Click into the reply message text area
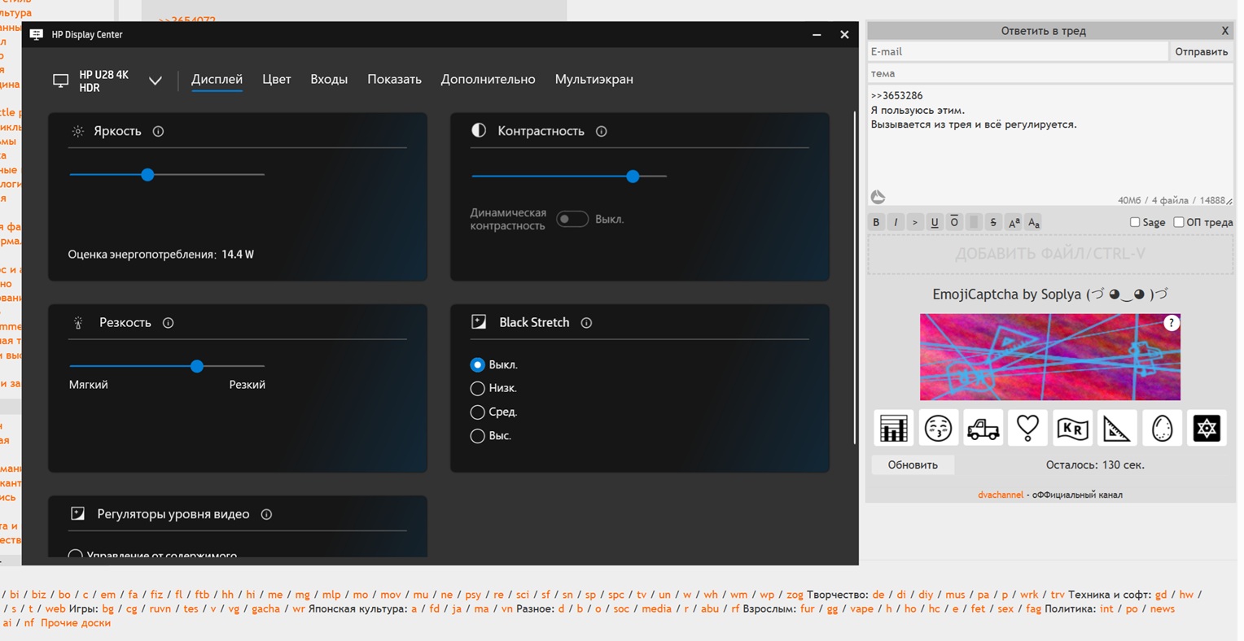Image resolution: width=1244 pixels, height=641 pixels. [x=1050, y=145]
